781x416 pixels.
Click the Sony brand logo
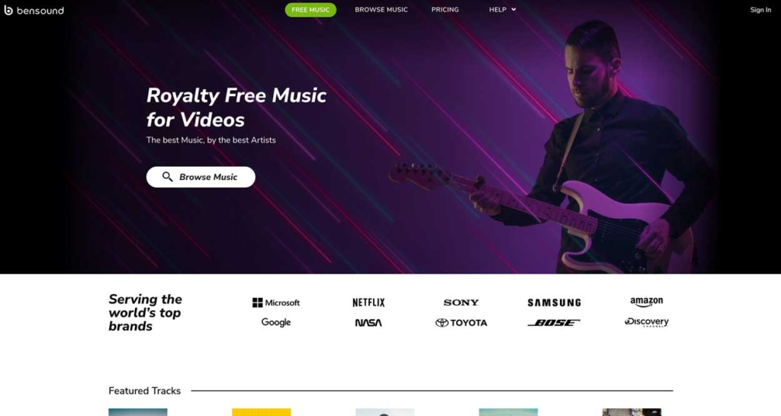pyautogui.click(x=461, y=302)
